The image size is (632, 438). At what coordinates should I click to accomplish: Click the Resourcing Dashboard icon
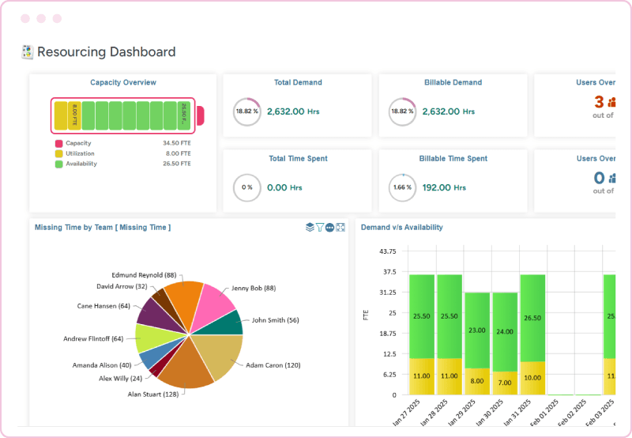click(x=27, y=52)
